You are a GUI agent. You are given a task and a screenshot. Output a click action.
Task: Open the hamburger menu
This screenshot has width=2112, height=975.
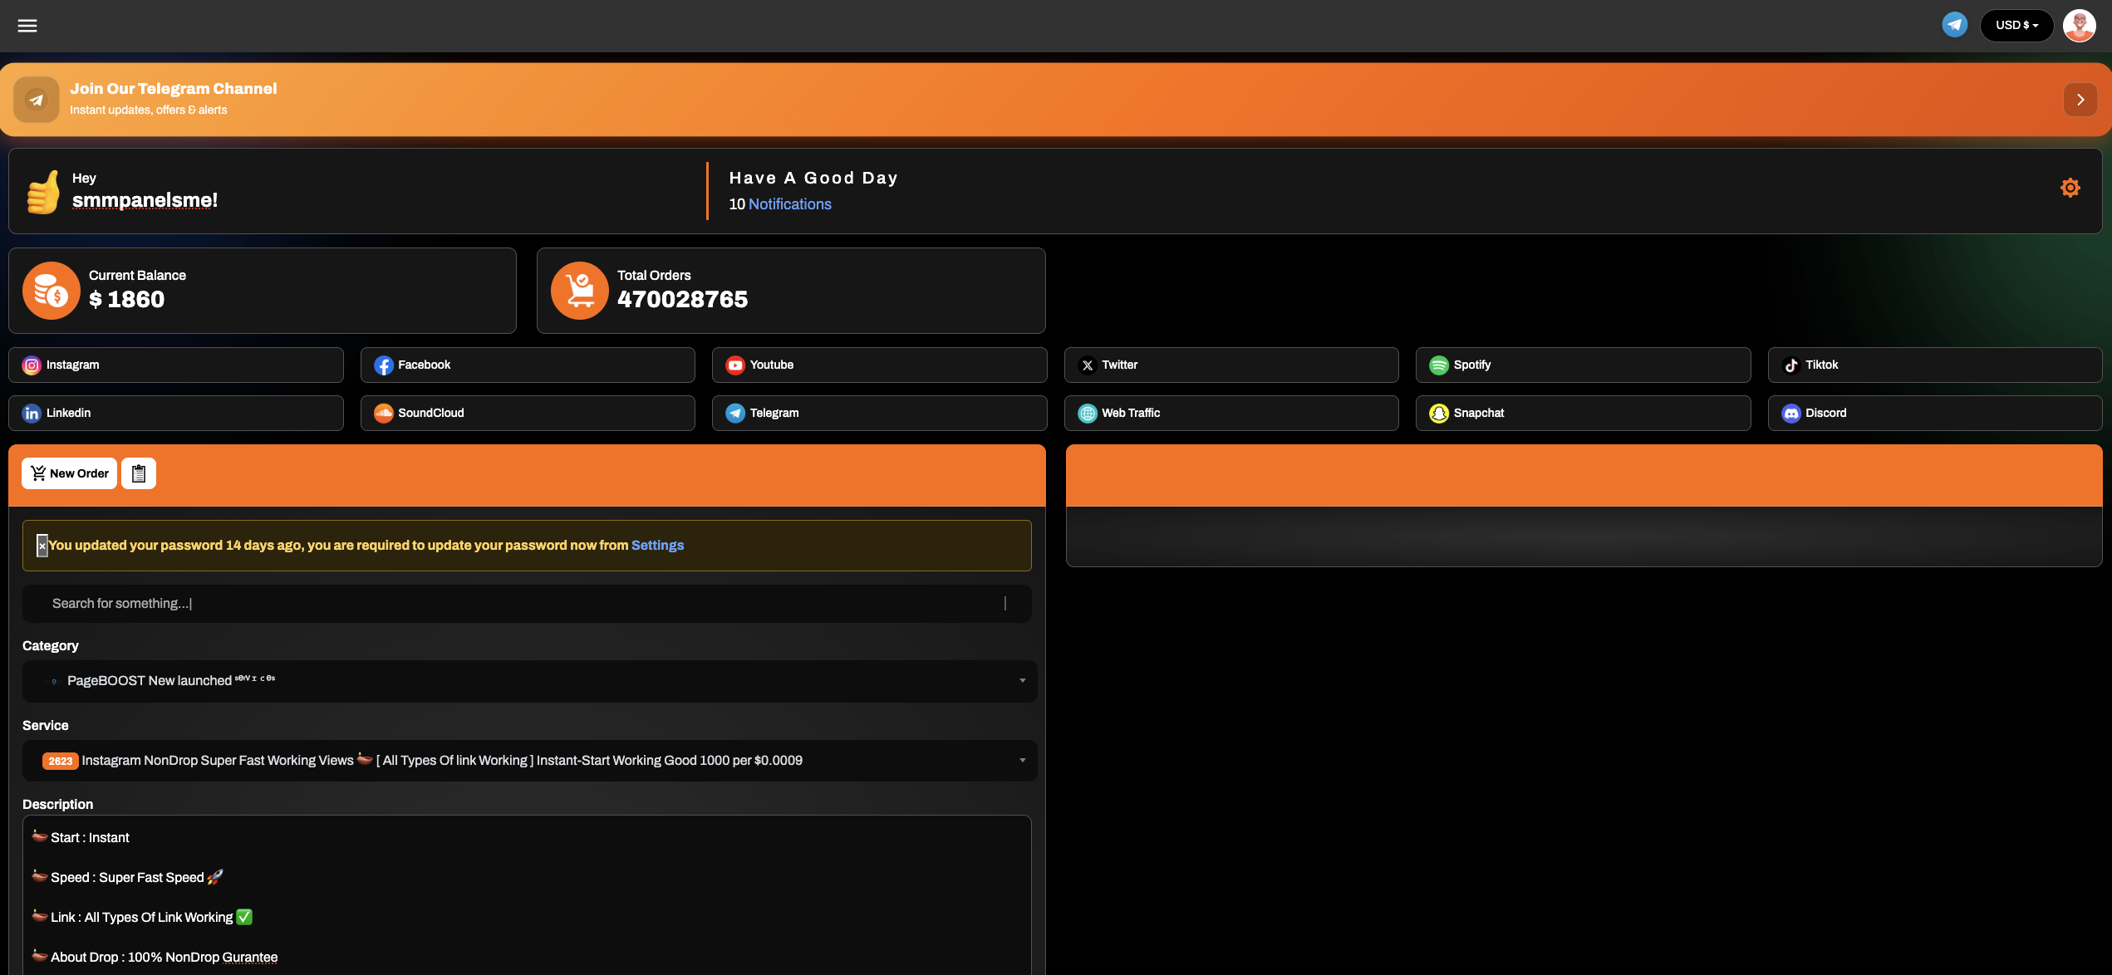click(x=27, y=26)
